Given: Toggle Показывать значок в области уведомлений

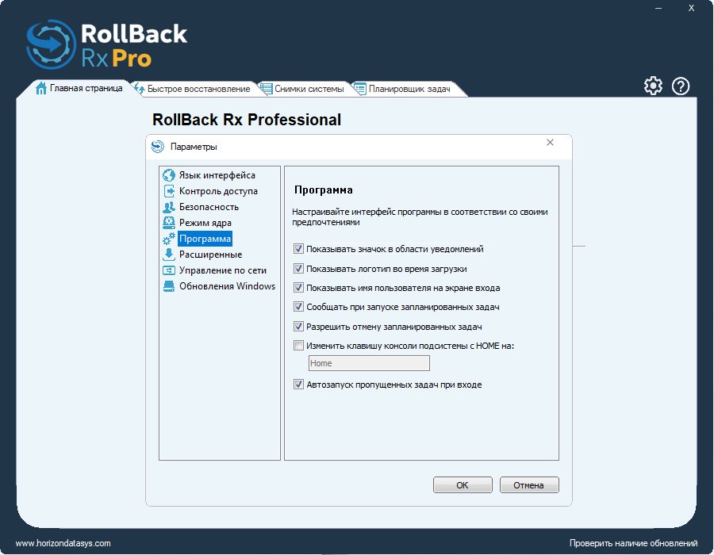Looking at the screenshot, I should pos(298,249).
